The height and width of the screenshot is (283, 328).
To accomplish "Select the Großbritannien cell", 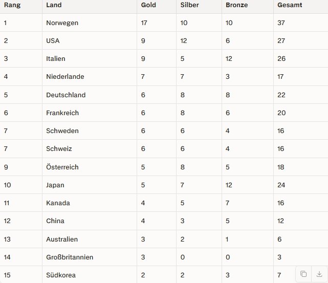I will click(70, 257).
